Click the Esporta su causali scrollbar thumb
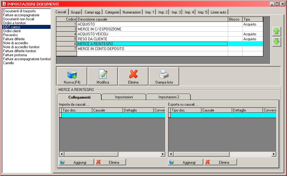The width and height of the screenshot is (287, 176). click(x=201, y=154)
